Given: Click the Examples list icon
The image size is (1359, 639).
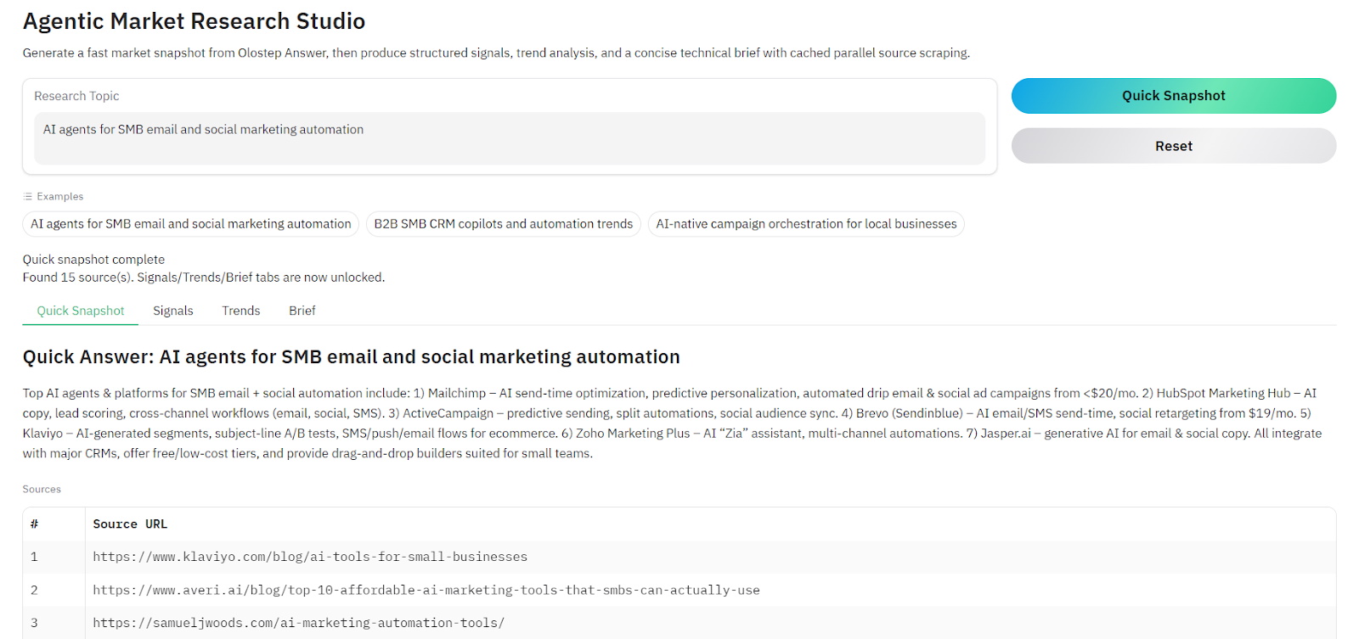Looking at the screenshot, I should [x=27, y=196].
